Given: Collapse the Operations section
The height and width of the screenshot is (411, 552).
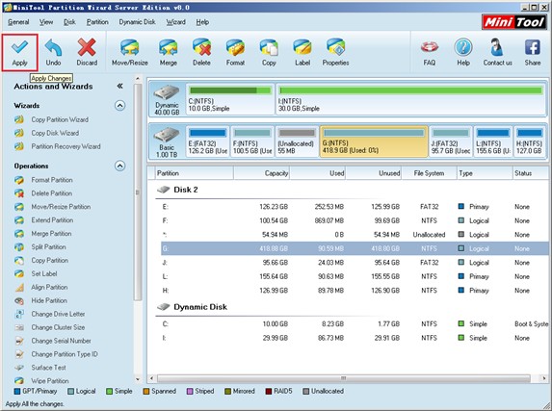Looking at the screenshot, I should [120, 166].
